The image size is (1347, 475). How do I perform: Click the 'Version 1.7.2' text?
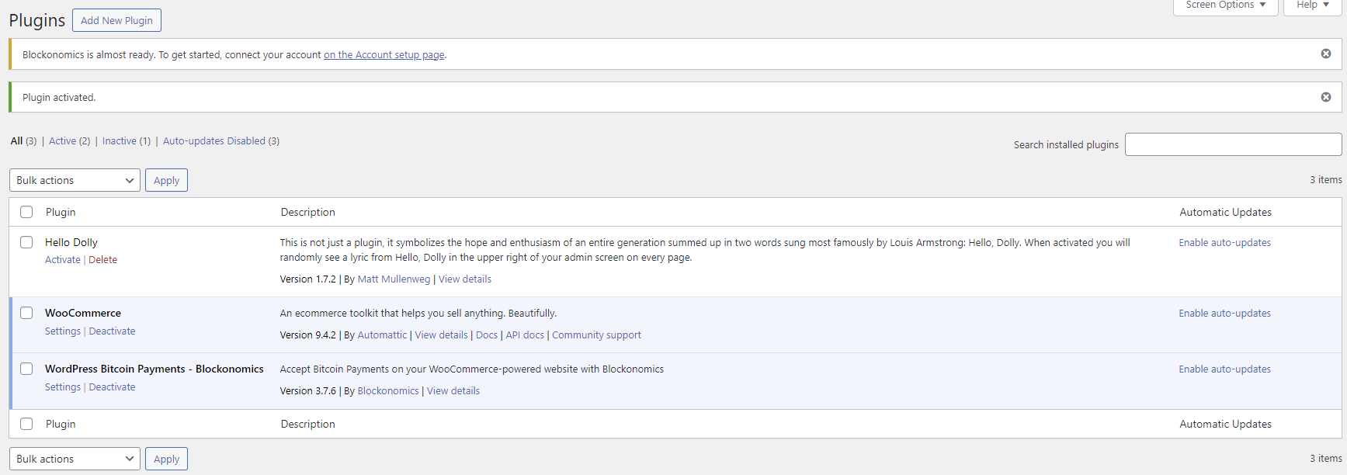pyautogui.click(x=308, y=279)
